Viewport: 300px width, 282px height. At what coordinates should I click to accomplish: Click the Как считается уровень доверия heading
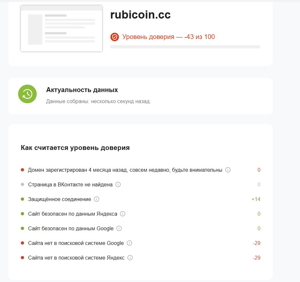pos(75,148)
